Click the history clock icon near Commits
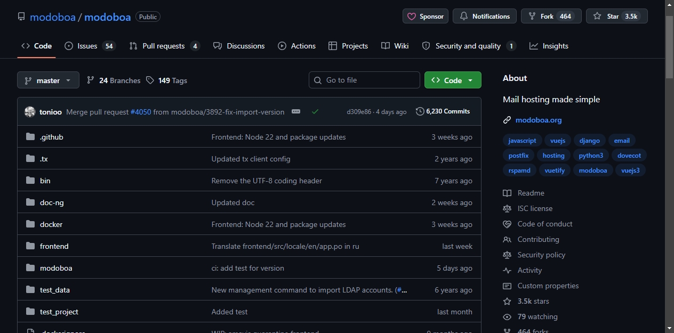 (x=420, y=111)
